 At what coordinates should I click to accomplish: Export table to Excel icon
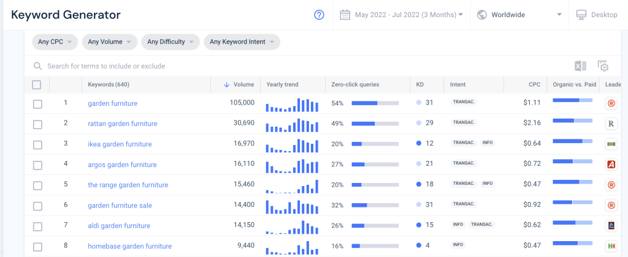(580, 66)
